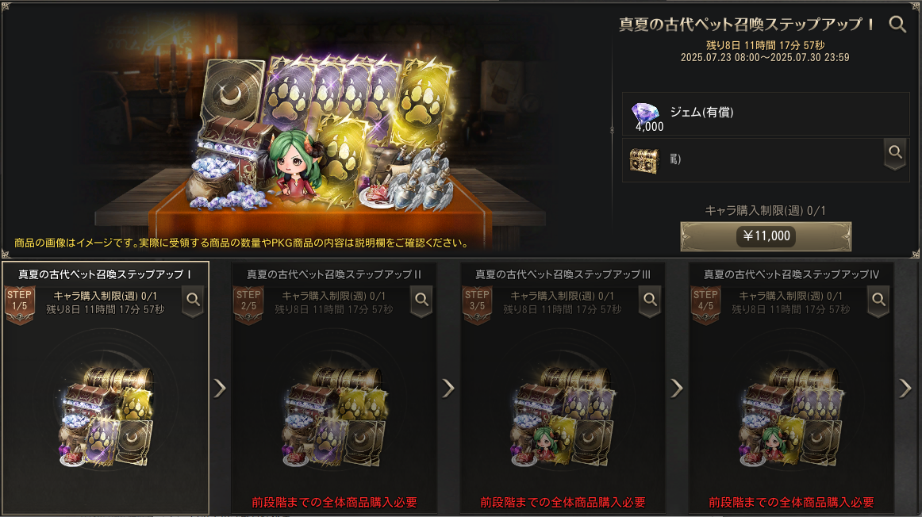Click the paid Gem icon
Screen dimensions: 922x517
[645, 113]
